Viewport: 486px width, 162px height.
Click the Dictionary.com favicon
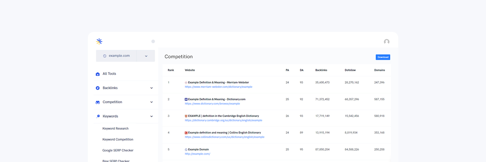186,99
